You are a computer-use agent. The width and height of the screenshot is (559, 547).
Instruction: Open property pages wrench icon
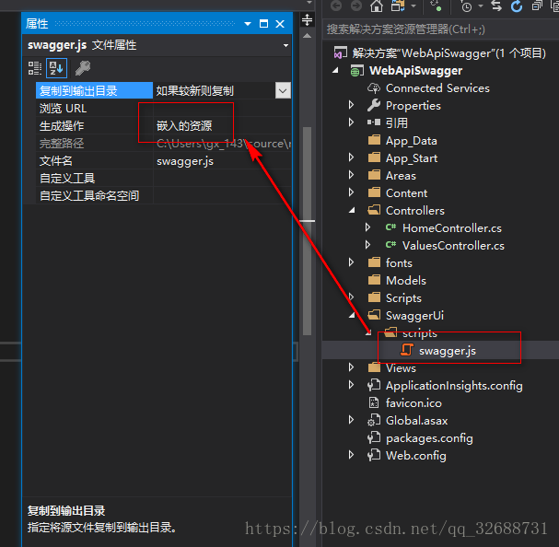tap(83, 68)
